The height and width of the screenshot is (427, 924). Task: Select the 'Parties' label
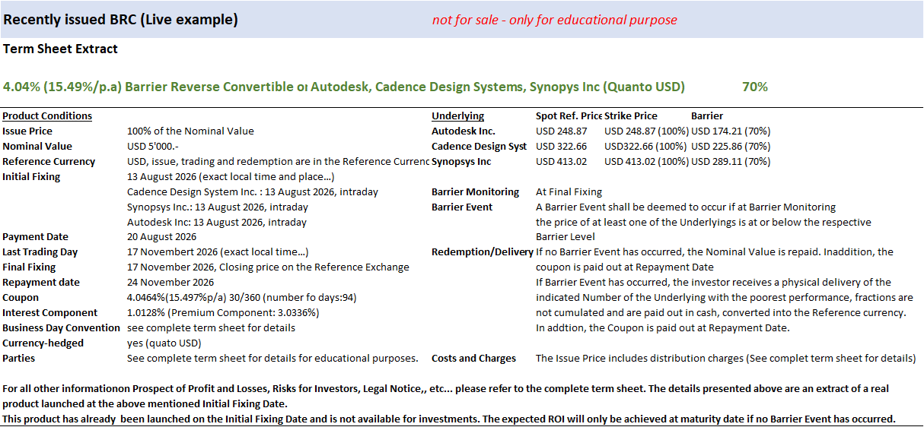19,359
